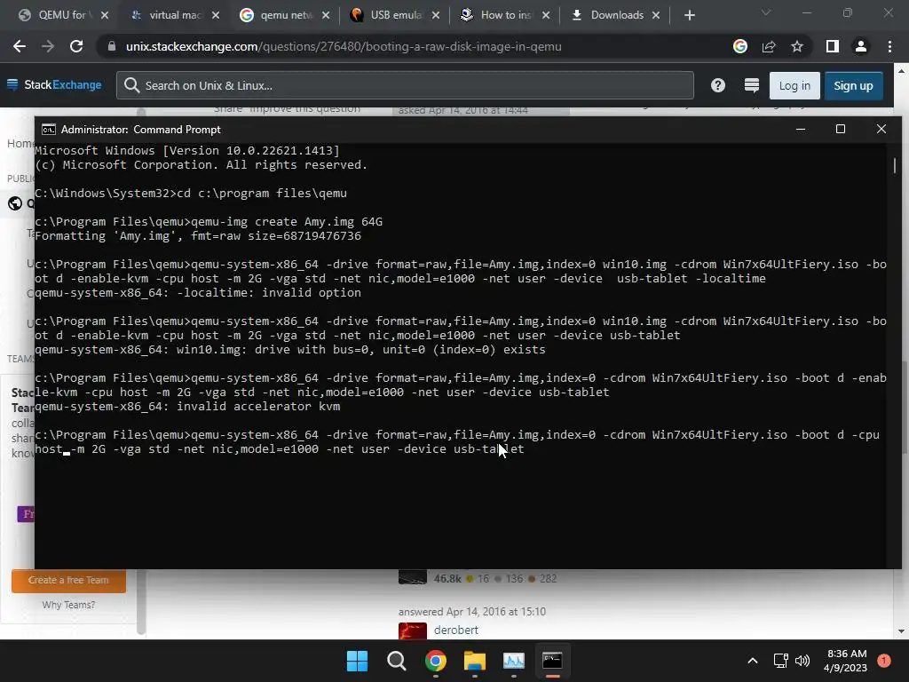The height and width of the screenshot is (682, 909).
Task: Click the 'invalid accelerator kvm' error line
Action: pos(187,407)
